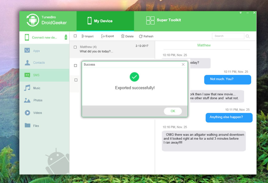268x183 pixels.
Task: Click the Photos mountain icon
Action: 27,100
